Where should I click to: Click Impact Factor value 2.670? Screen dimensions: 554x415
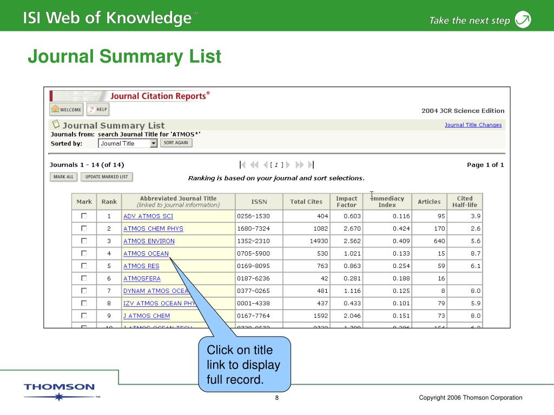coord(352,229)
